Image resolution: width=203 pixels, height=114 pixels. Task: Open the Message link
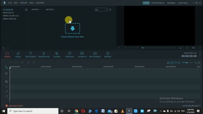(171, 3)
